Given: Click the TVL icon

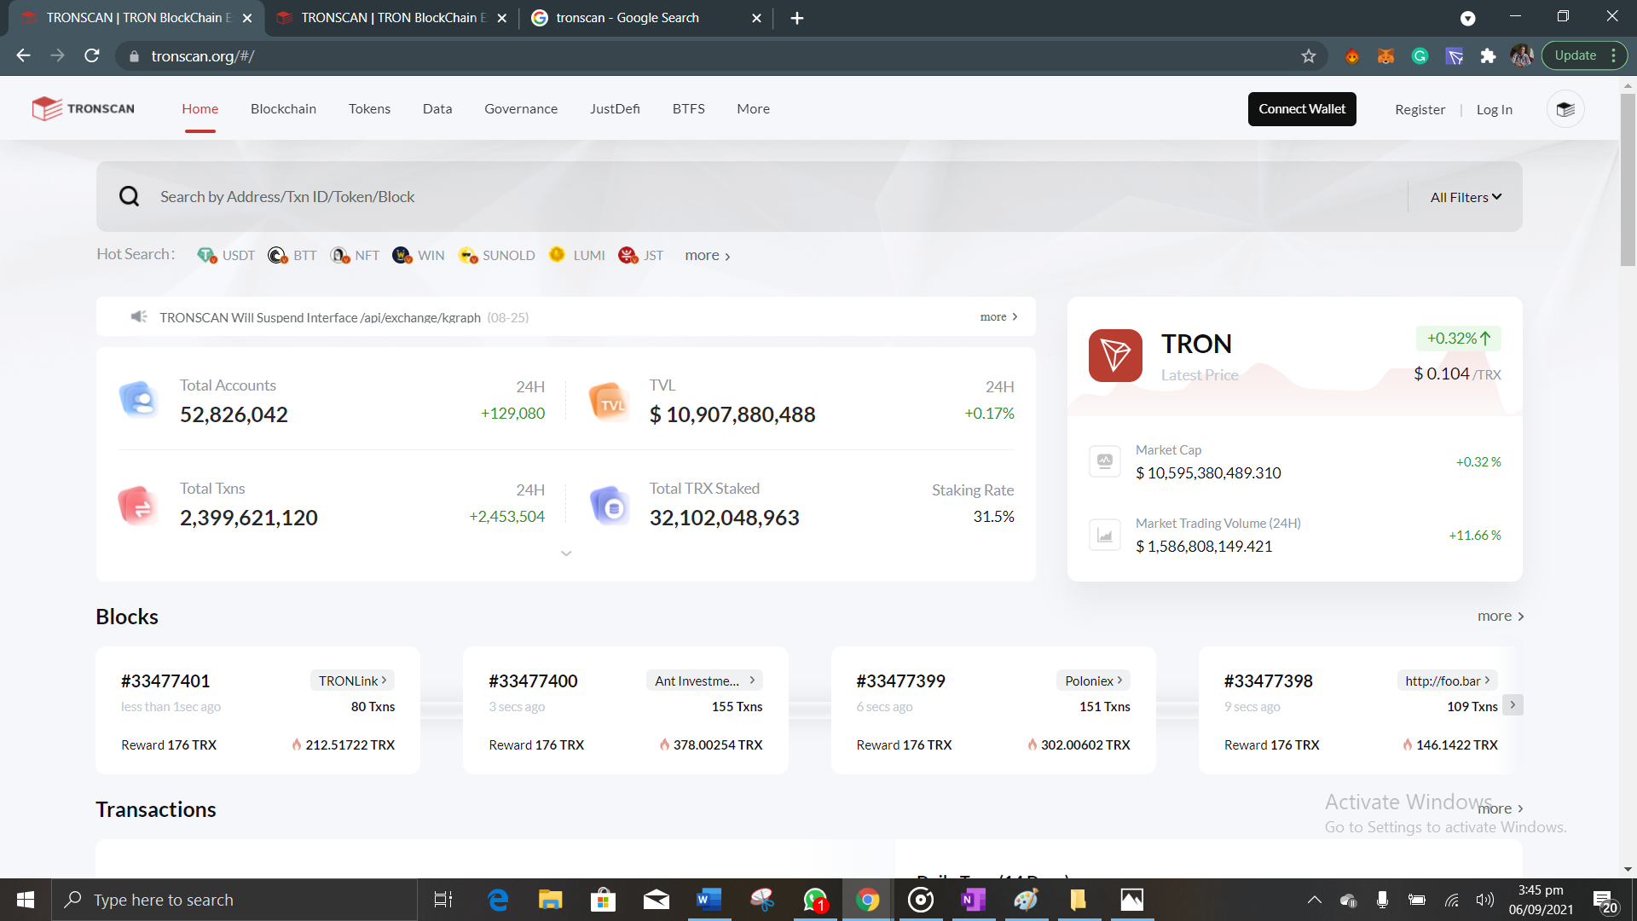Looking at the screenshot, I should (609, 401).
